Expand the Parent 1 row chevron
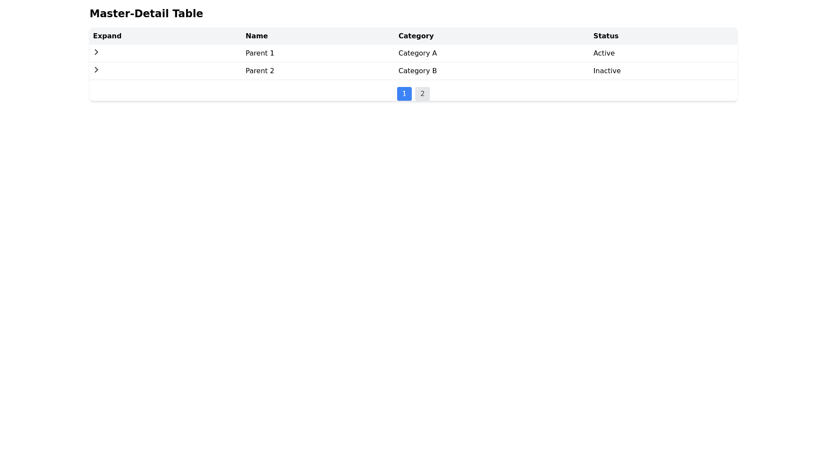 click(96, 52)
